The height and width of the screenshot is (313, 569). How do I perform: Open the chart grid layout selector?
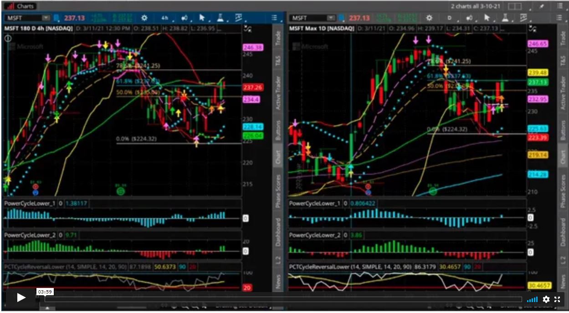pos(515,6)
